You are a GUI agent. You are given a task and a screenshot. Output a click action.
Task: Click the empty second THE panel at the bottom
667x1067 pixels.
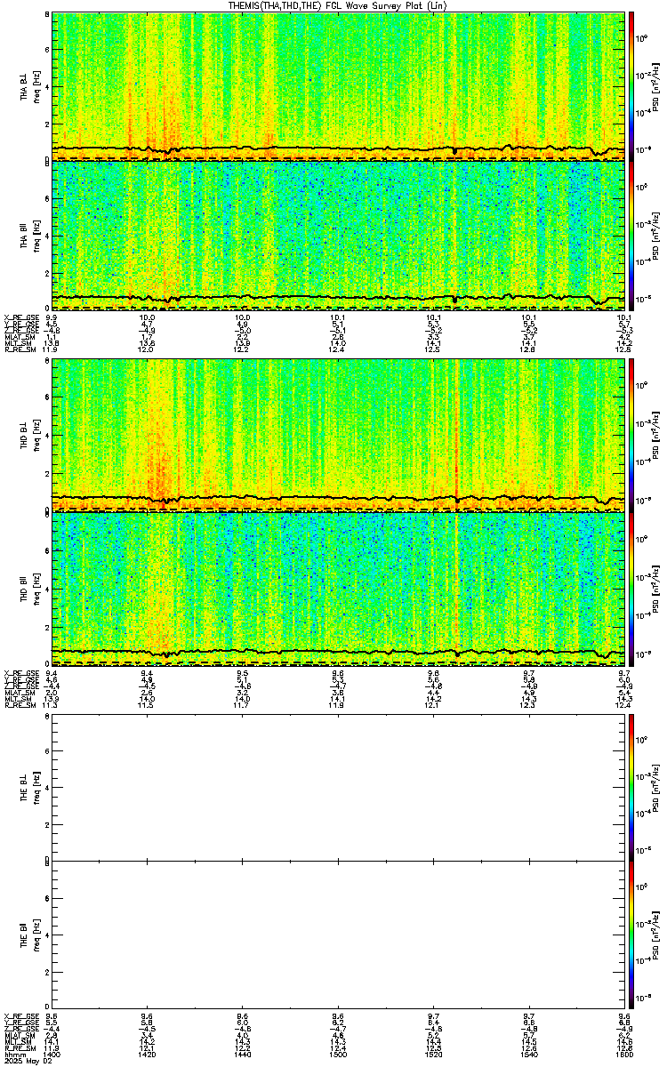click(338, 935)
